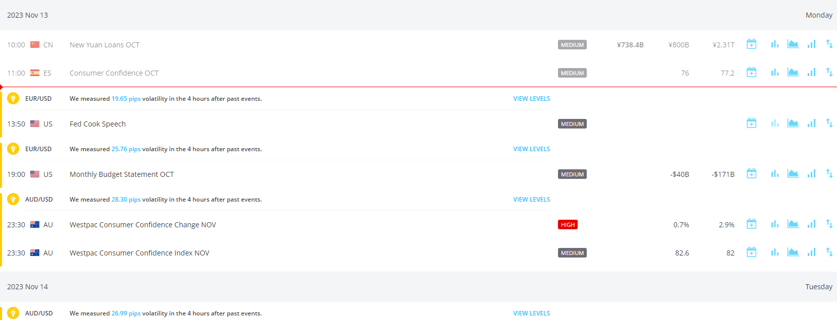Click up-down arrows icon for Fed Cook Speech
This screenshot has height=320, width=837.
829,123
